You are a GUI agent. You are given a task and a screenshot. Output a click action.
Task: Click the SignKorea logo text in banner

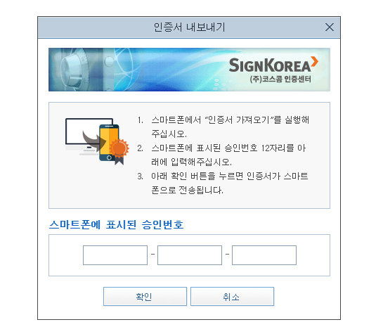click(270, 65)
